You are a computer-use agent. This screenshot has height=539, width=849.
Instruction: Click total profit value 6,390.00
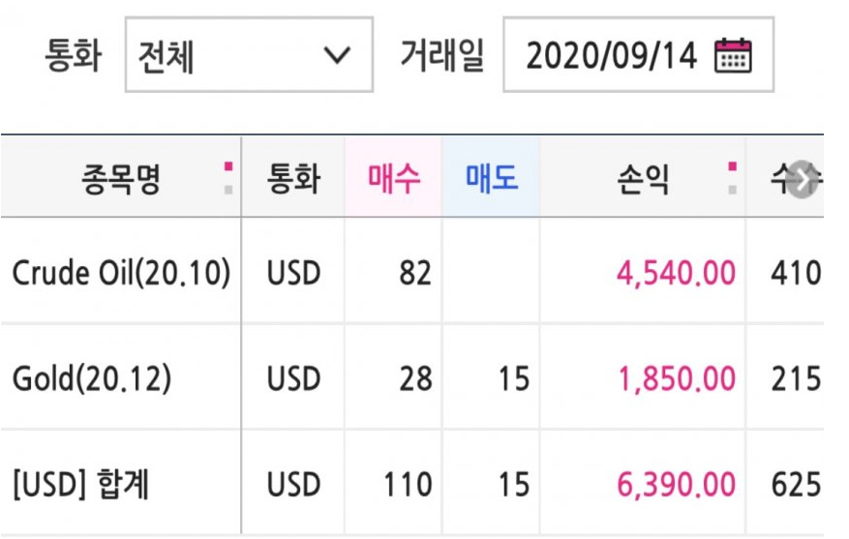point(677,485)
